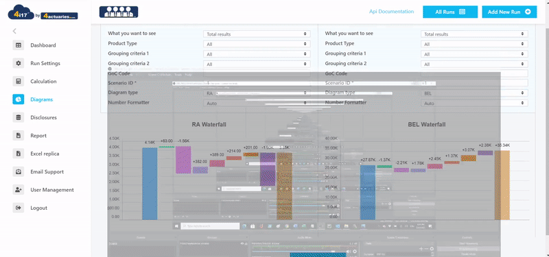The image size is (549, 257).
Task: Focus the left GoC Code field
Action: click(x=257, y=73)
